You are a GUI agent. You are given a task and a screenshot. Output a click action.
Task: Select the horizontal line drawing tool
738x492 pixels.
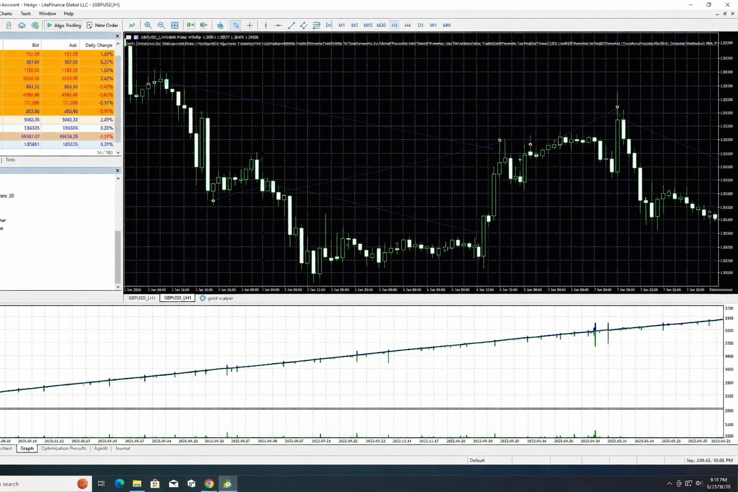[278, 25]
